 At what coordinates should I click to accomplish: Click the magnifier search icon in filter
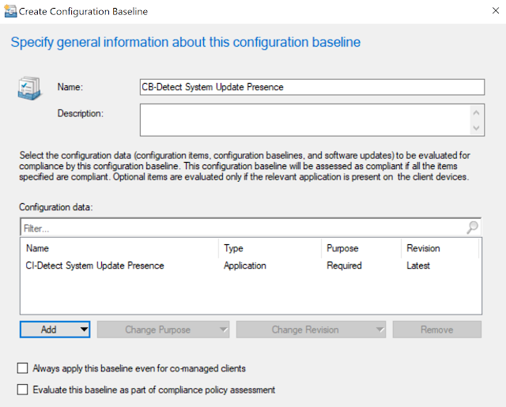(472, 228)
